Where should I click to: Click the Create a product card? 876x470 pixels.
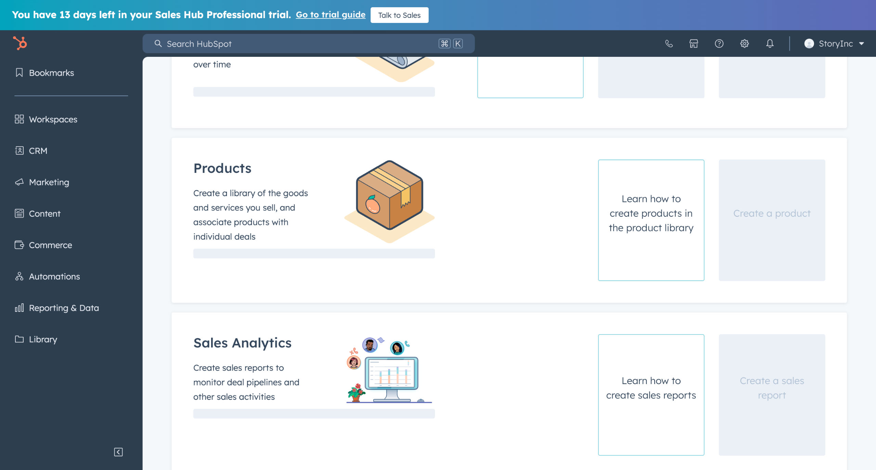click(x=772, y=220)
